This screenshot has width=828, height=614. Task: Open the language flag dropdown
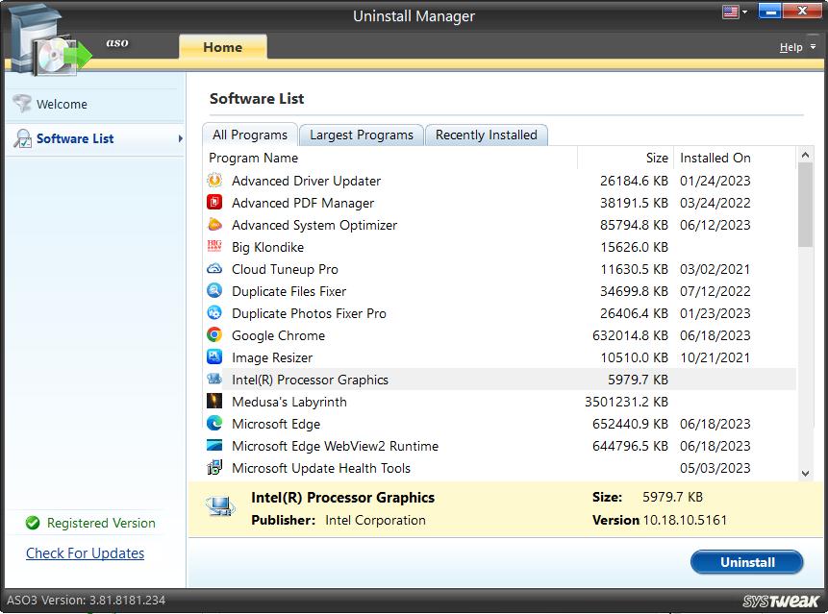coord(736,12)
